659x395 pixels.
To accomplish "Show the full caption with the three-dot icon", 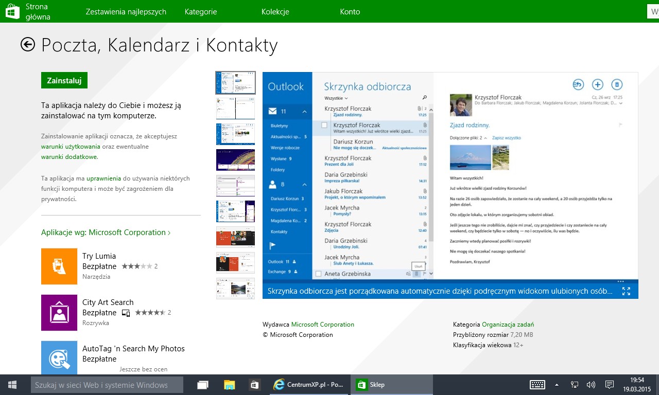I will 621,281.
